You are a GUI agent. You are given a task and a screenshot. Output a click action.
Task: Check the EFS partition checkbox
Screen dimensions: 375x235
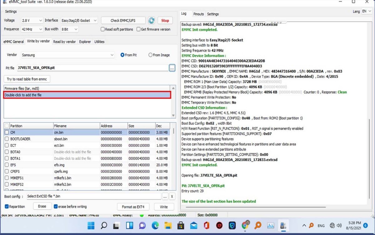[x=7, y=165]
